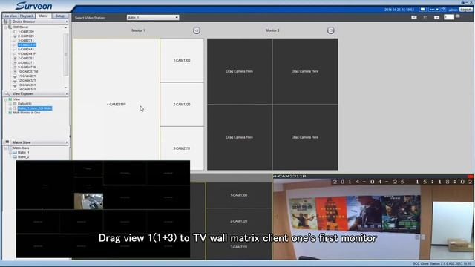Click the camera icon of 9-CAM3471M
The width and height of the screenshot is (475, 267).
pos(15,67)
